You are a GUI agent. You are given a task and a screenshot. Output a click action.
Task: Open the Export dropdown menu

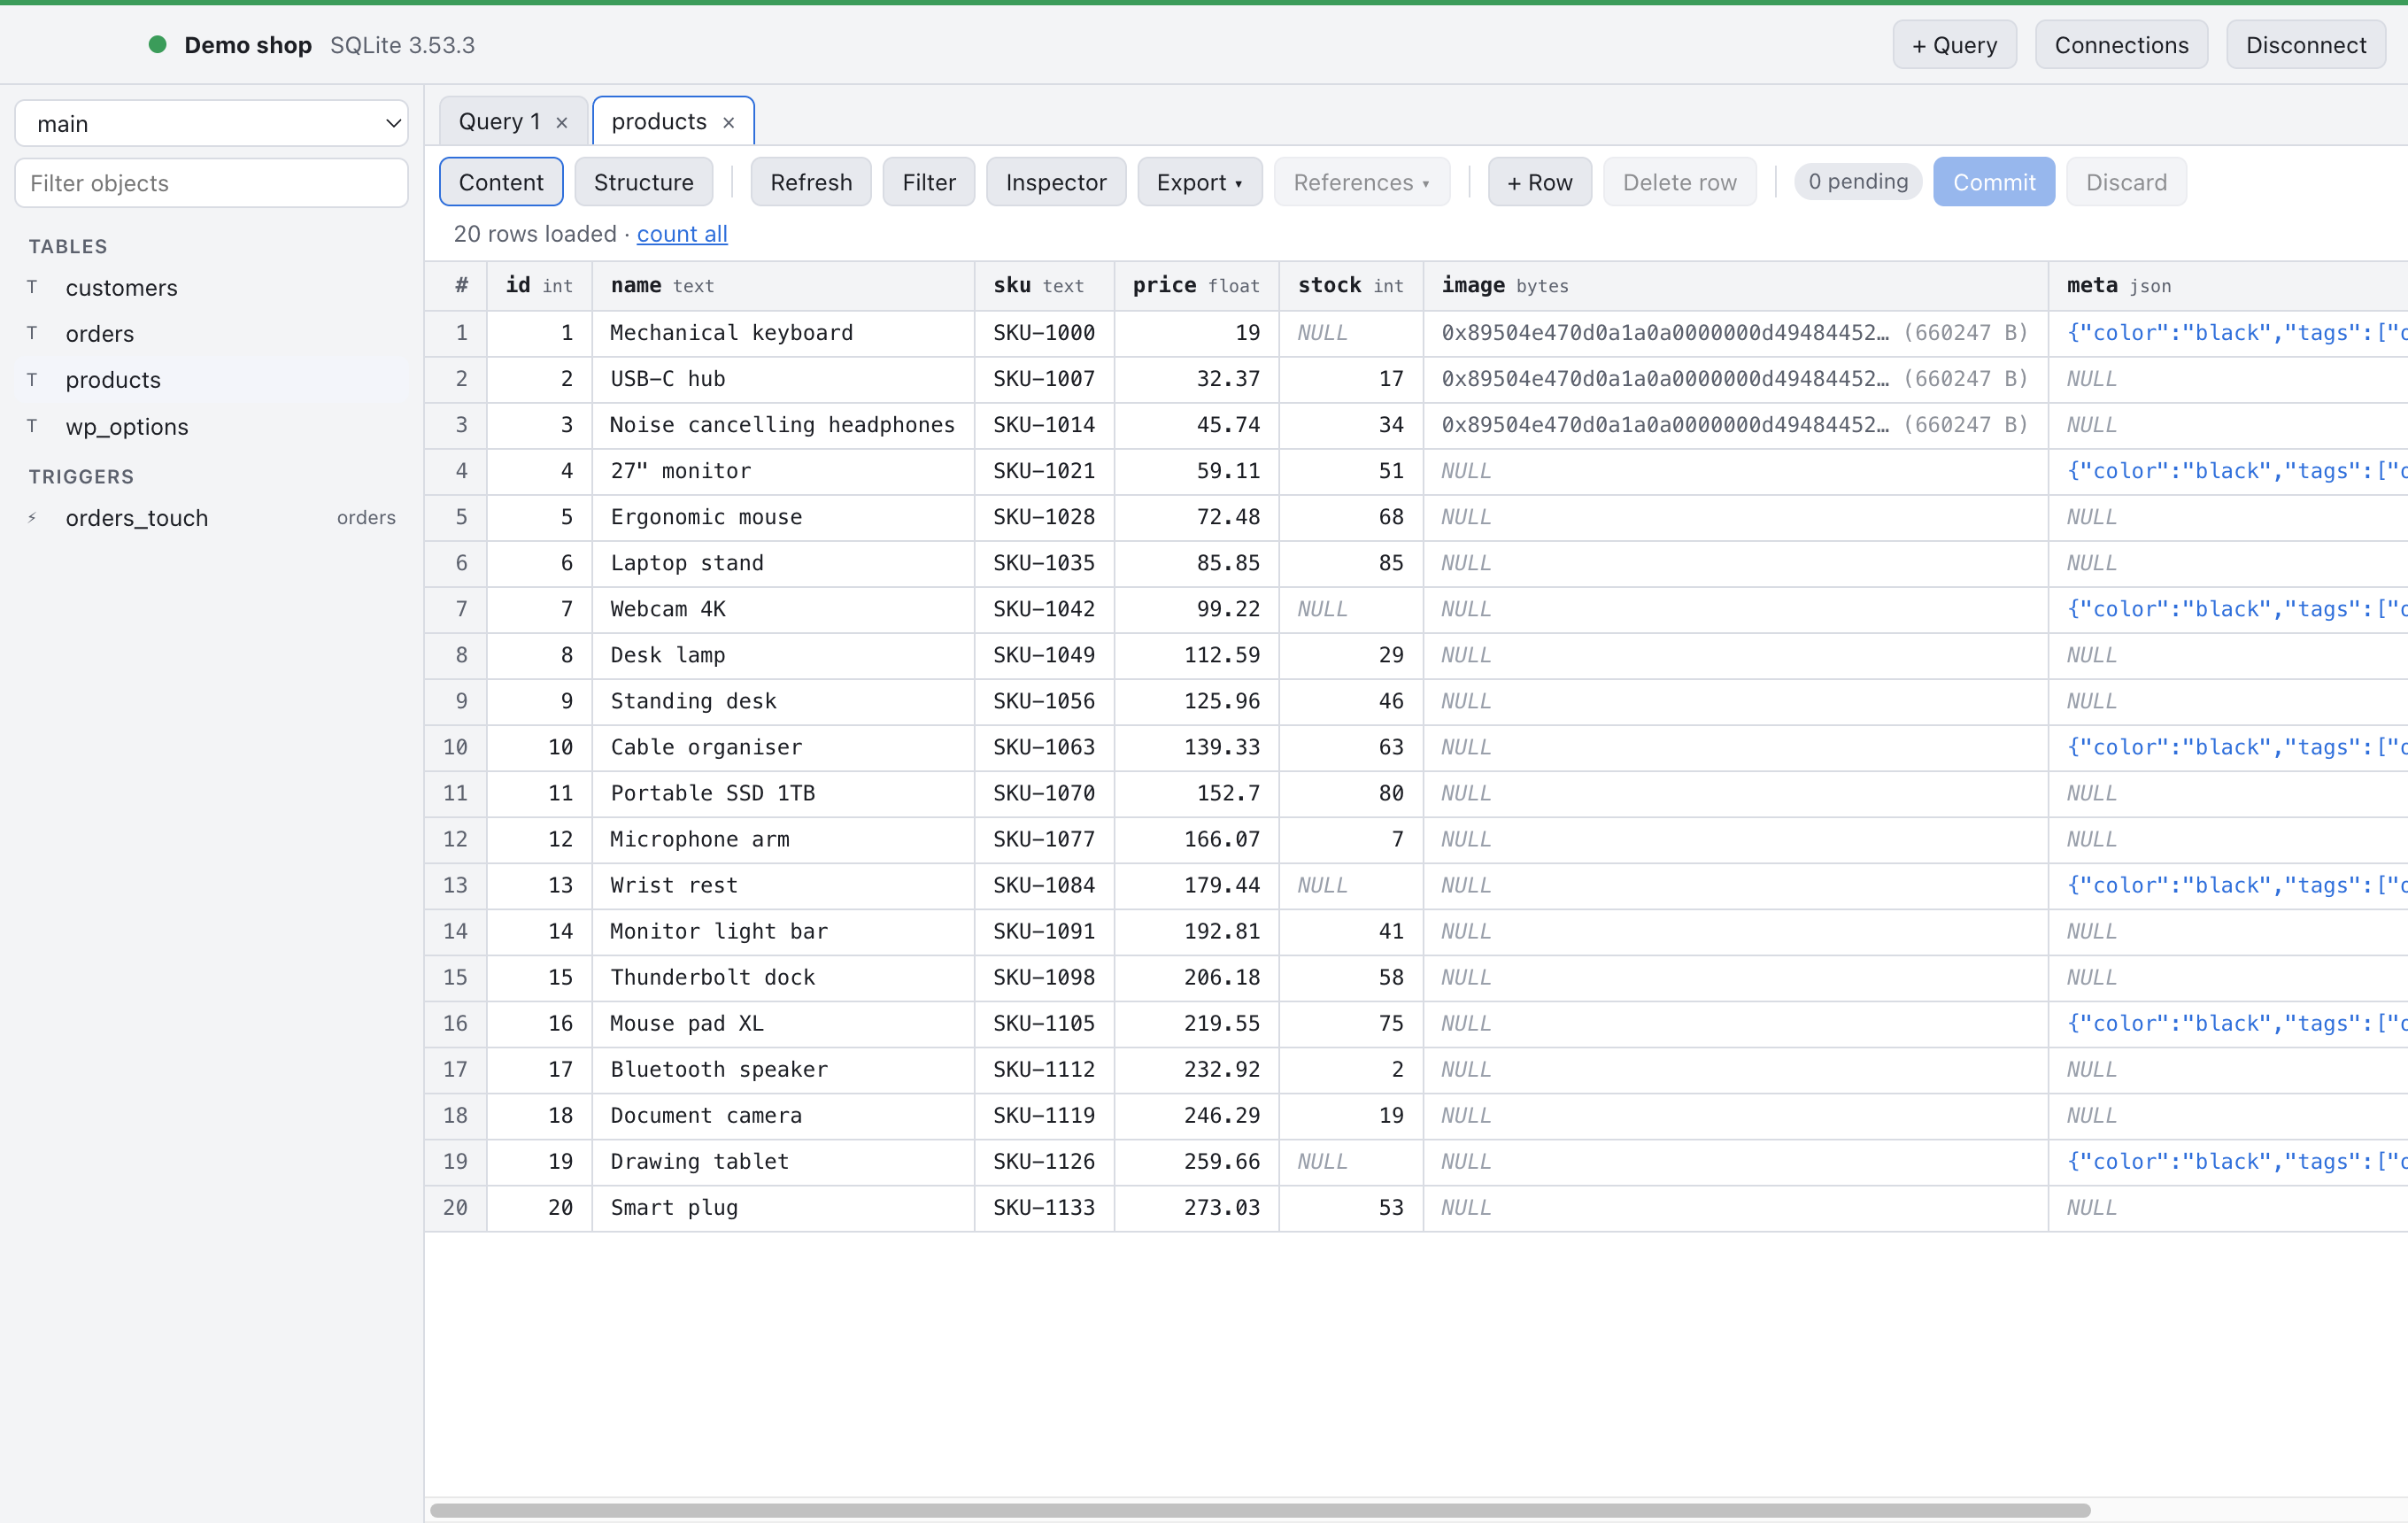1199,182
